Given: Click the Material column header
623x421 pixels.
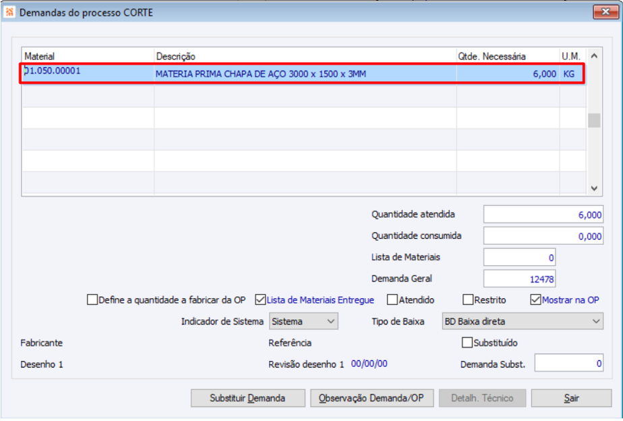Looking at the screenshot, I should click(x=88, y=56).
